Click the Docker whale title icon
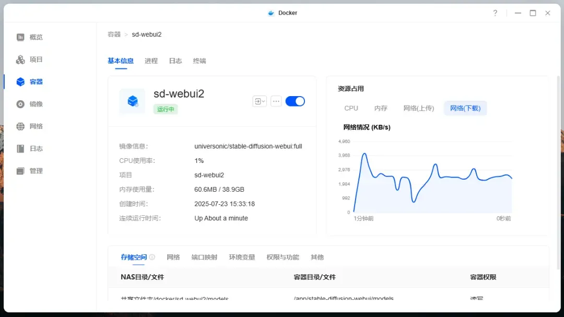The width and height of the screenshot is (564, 317). pos(271,13)
